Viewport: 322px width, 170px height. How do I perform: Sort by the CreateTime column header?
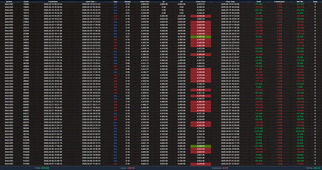[53, 1]
